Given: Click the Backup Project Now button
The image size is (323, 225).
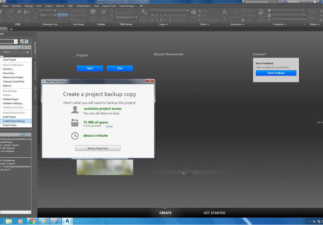Looking at the screenshot, I should pyautogui.click(x=98, y=148).
